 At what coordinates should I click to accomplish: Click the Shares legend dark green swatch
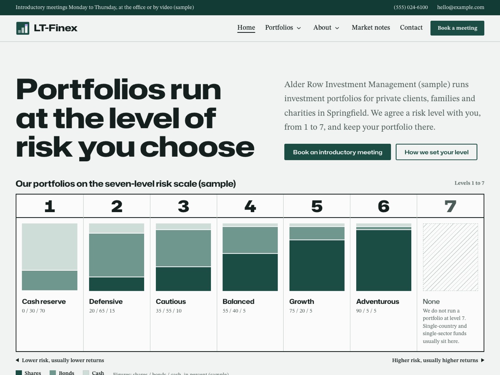[19, 373]
